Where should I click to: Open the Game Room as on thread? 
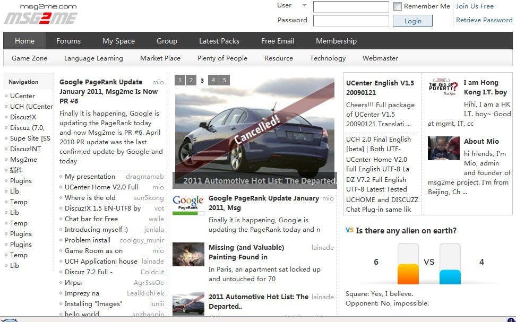pyautogui.click(x=93, y=250)
